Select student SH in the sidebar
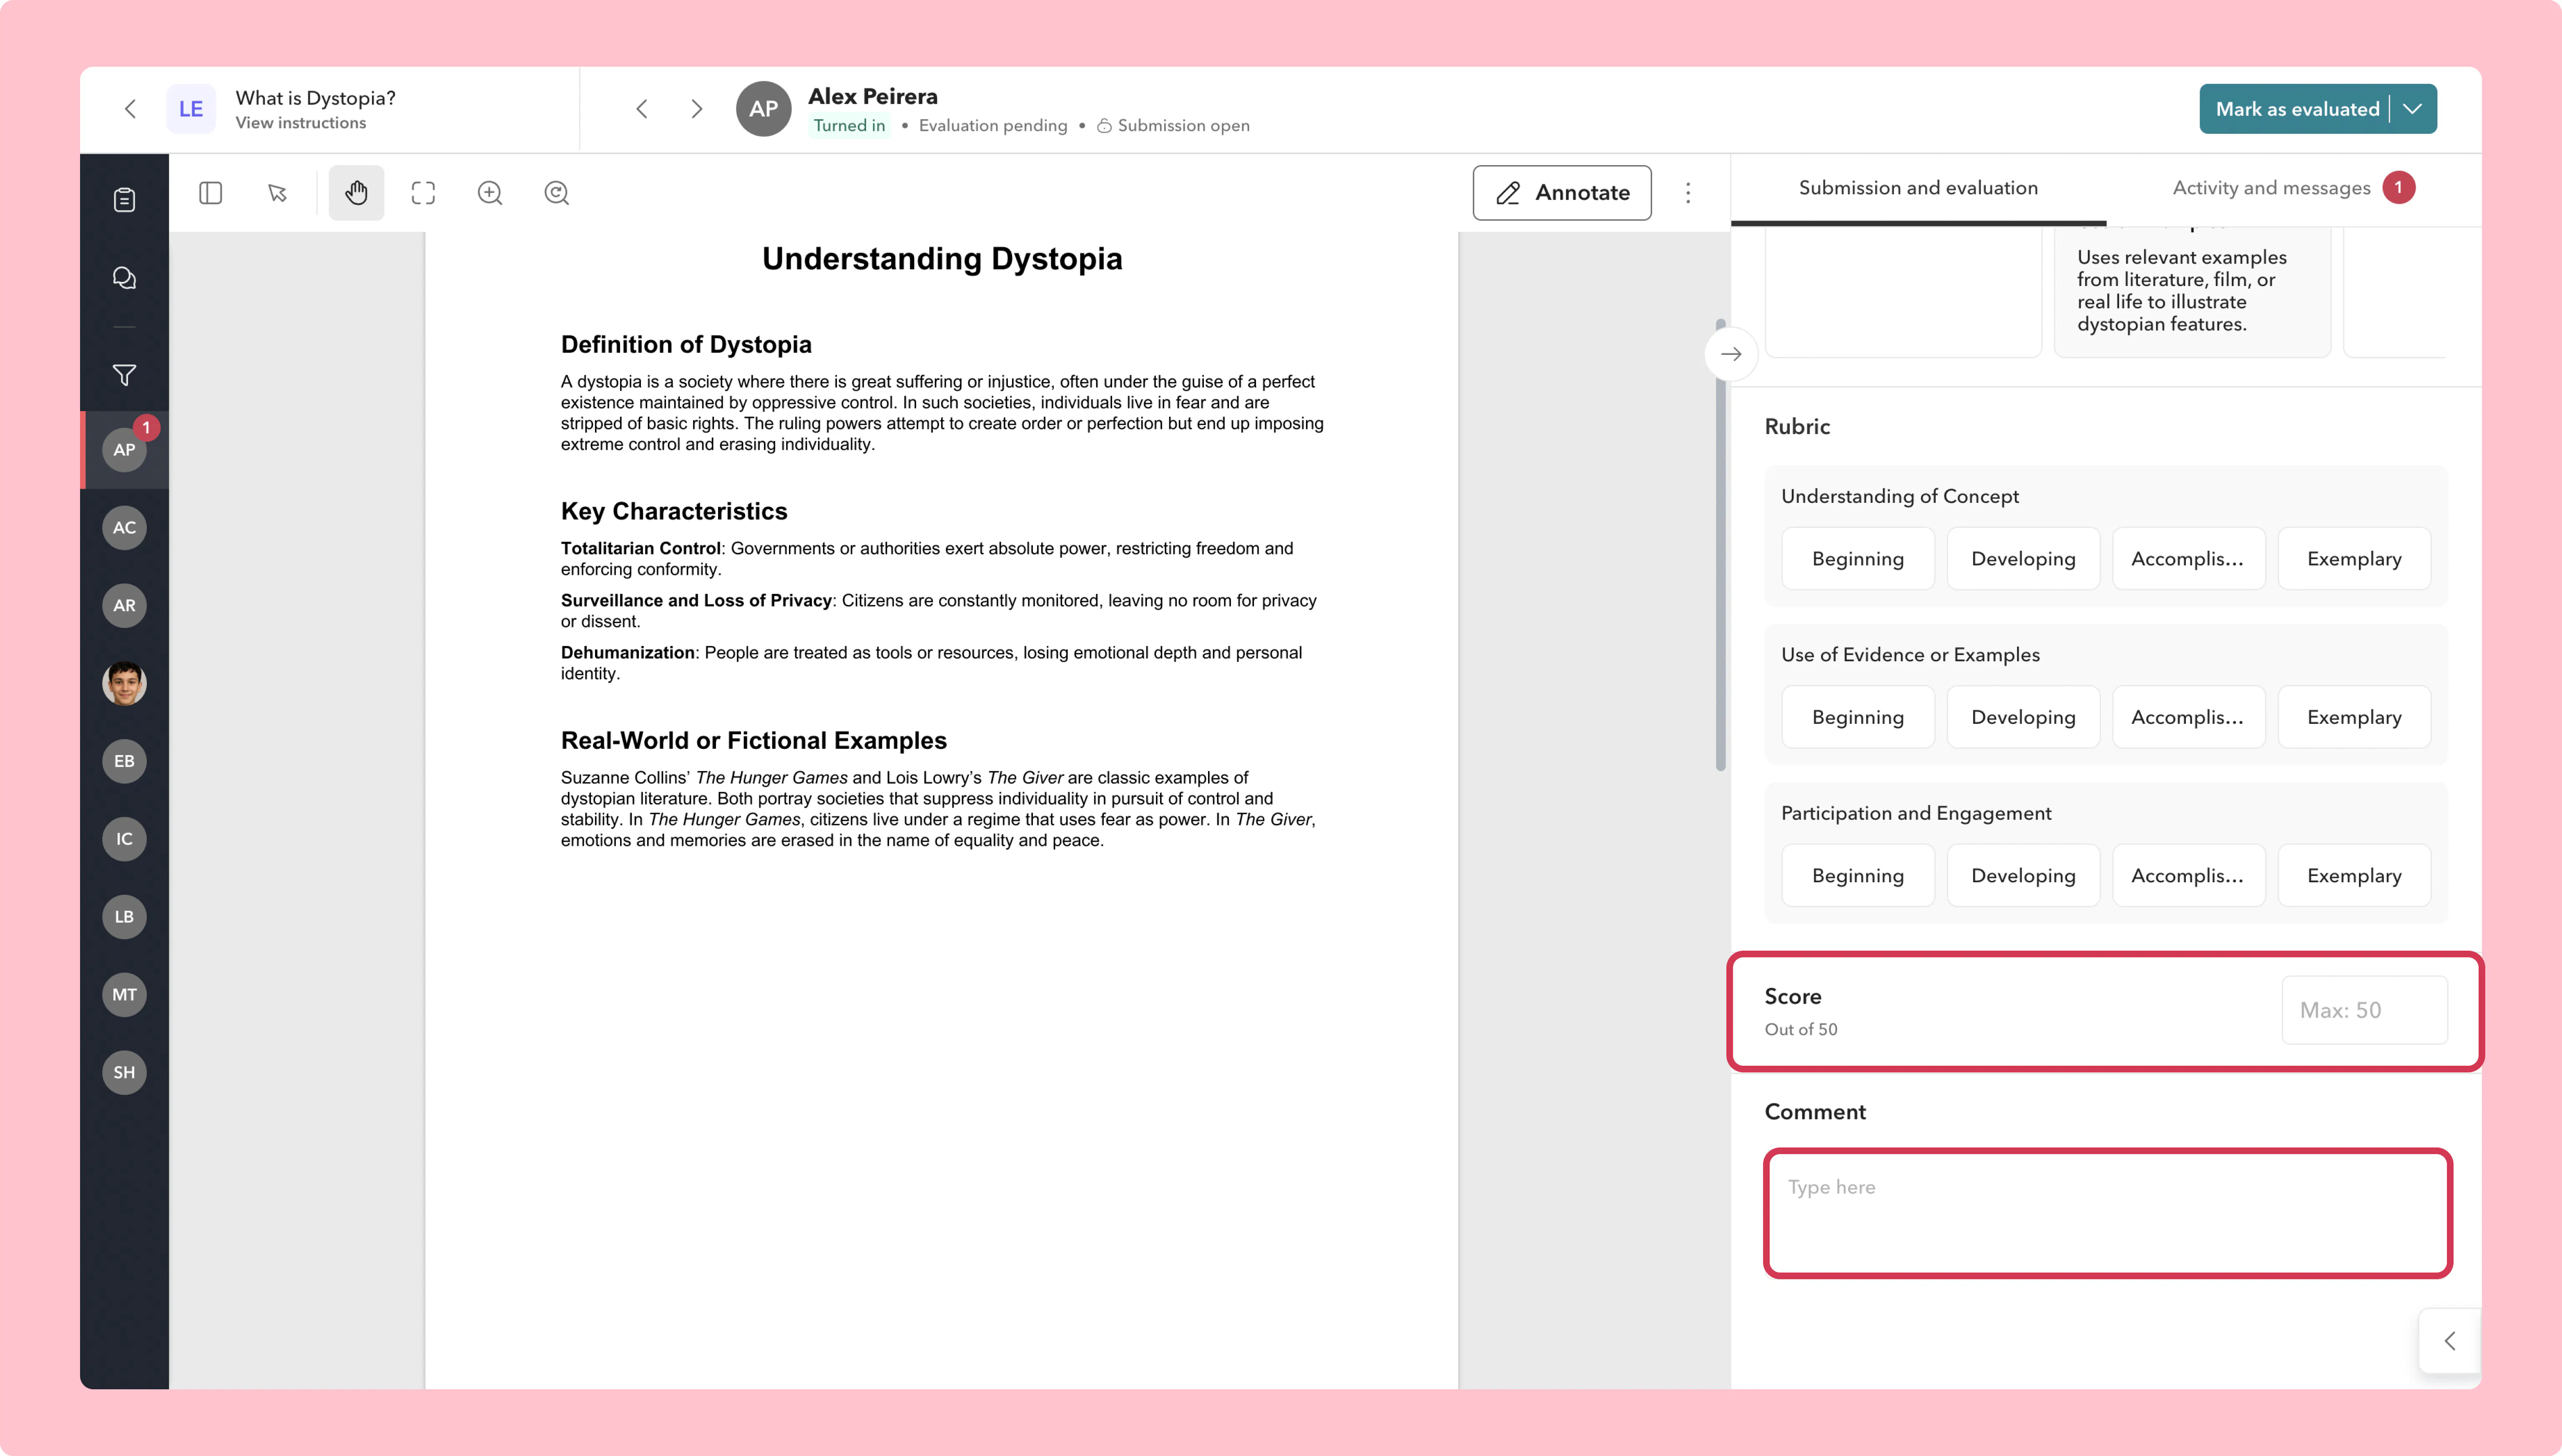Screen dimensions: 2562x1456 point(124,1073)
